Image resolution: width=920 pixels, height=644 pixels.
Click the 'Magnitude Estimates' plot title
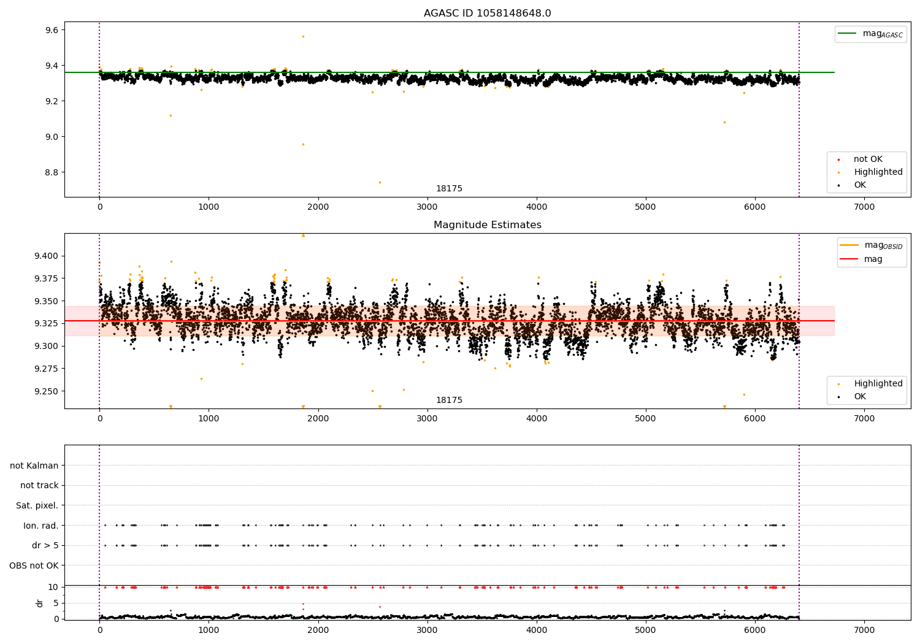coord(487,225)
